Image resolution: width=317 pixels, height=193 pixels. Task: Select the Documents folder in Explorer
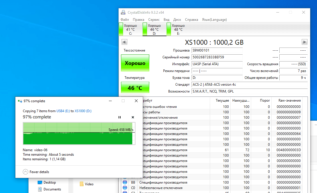point(50,189)
